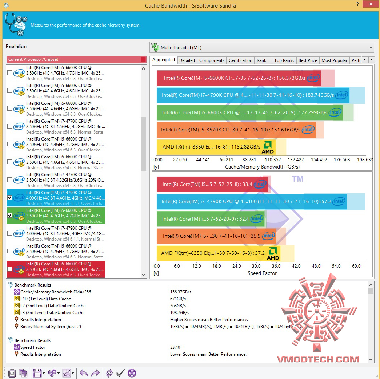The image size is (380, 379).
Task: Click the orange i5-3570K 151.616GB/s bar
Action: point(236,130)
